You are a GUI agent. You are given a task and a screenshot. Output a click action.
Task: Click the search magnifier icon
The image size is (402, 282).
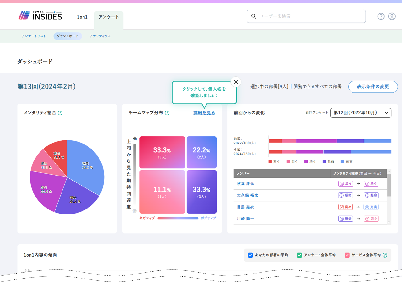(254, 16)
